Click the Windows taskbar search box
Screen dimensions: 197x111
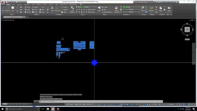tap(22, 109)
